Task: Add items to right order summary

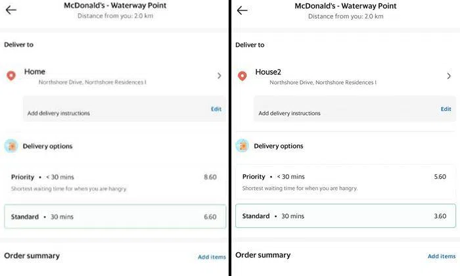Action: point(441,256)
